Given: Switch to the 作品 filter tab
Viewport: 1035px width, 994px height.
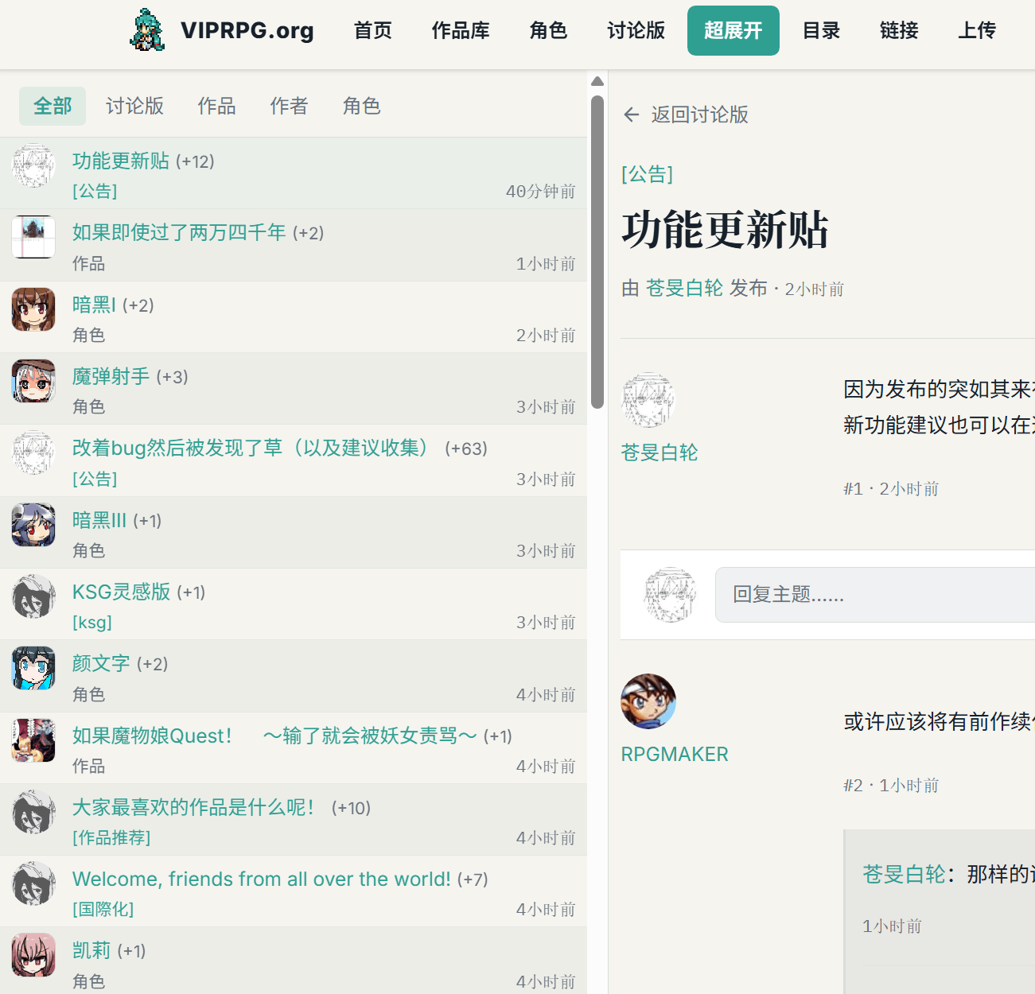Looking at the screenshot, I should pos(216,106).
